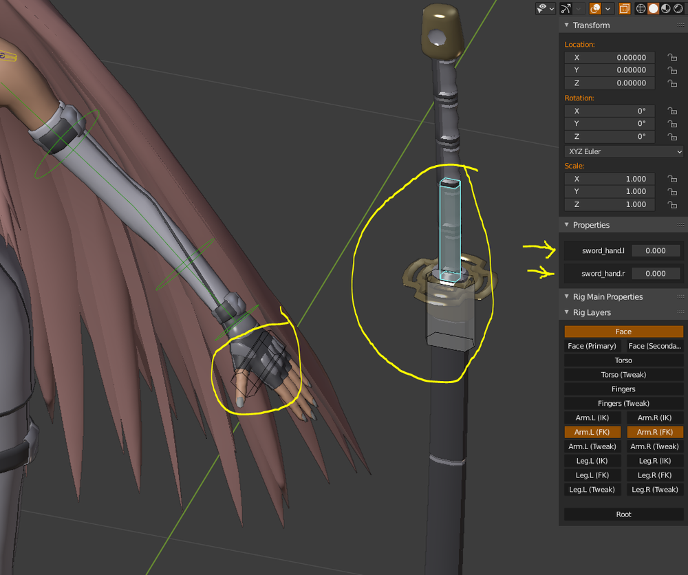Enable Arm.R (Tweak) layer
688x575 pixels.
pos(655,446)
